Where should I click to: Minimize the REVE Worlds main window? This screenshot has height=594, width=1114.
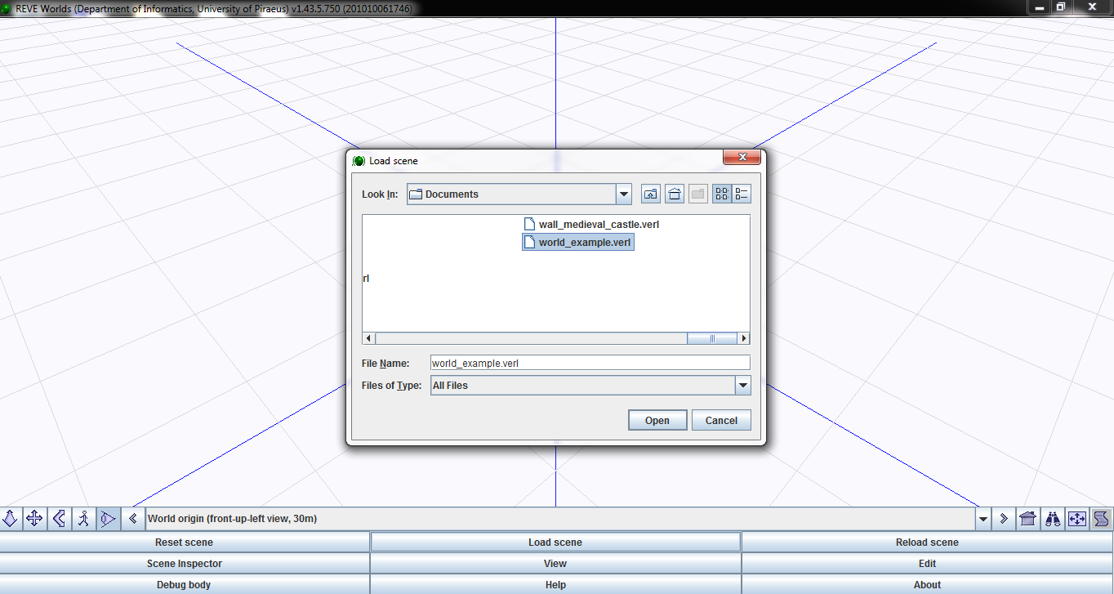[1040, 7]
